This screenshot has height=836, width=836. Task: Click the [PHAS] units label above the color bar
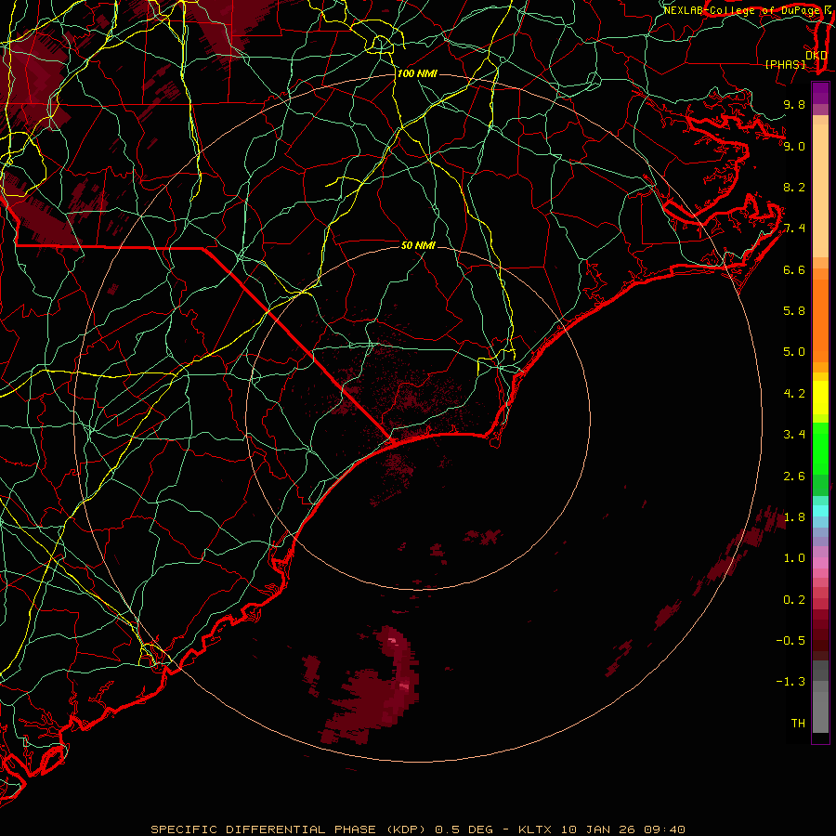[x=785, y=64]
